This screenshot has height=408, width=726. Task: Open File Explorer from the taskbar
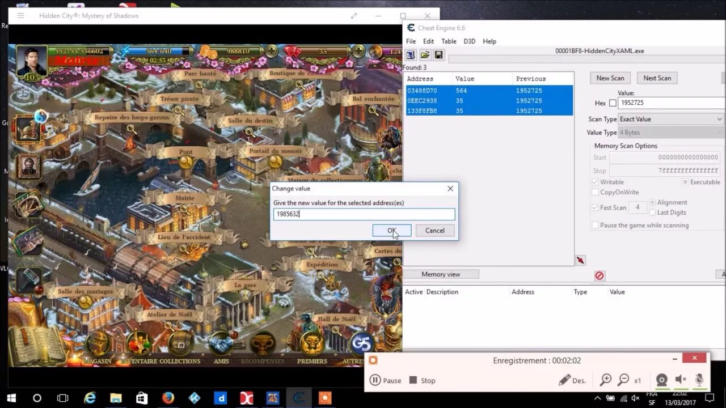[116, 398]
